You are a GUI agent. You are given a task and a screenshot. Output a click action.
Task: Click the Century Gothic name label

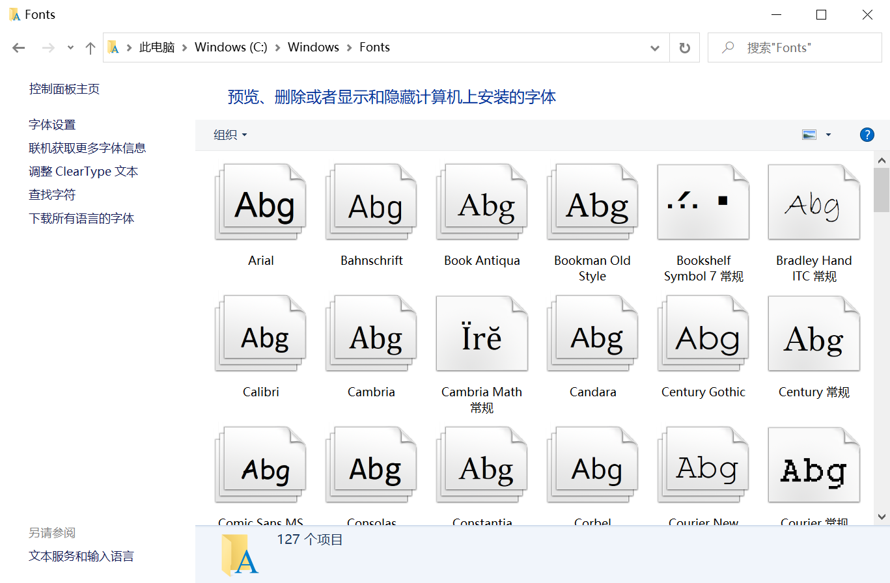pos(703,392)
